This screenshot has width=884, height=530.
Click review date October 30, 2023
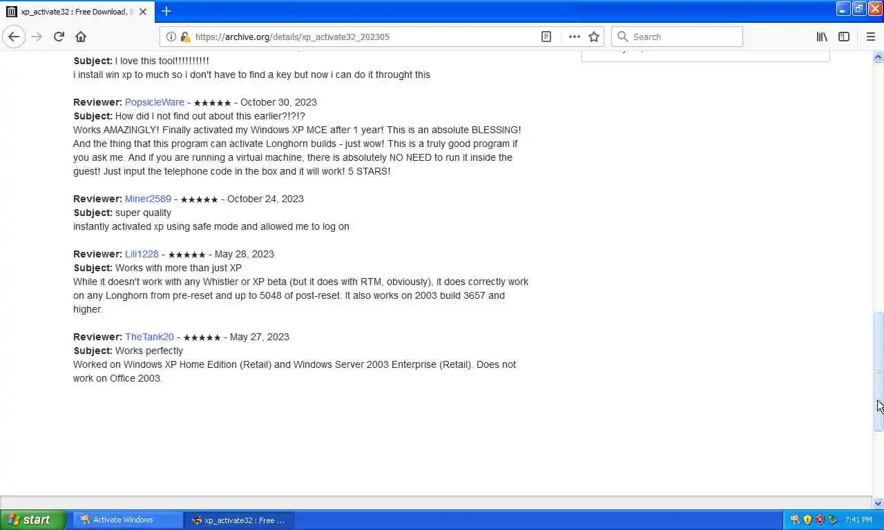(x=278, y=102)
